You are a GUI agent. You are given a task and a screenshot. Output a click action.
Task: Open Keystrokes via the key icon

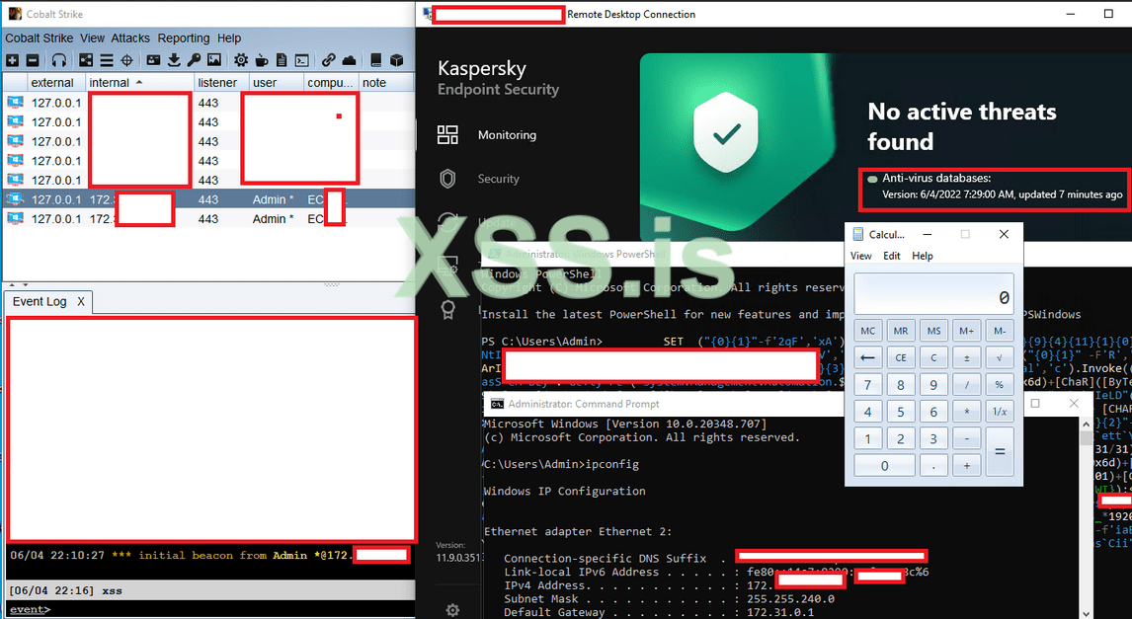[x=195, y=60]
